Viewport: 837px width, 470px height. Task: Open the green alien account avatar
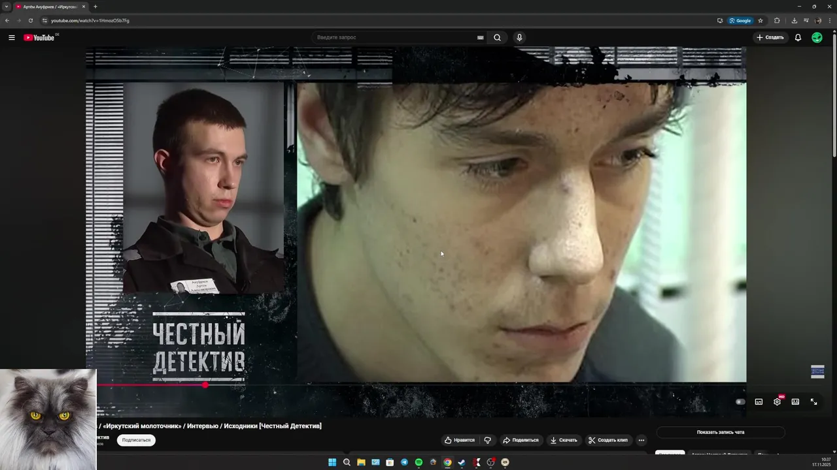[817, 37]
